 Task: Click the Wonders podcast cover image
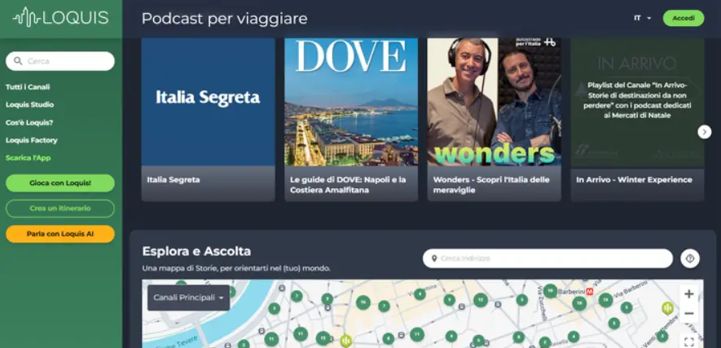(495, 102)
